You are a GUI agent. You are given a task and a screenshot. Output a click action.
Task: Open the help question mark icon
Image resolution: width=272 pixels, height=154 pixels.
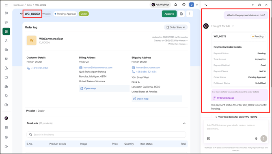[x=184, y=5]
